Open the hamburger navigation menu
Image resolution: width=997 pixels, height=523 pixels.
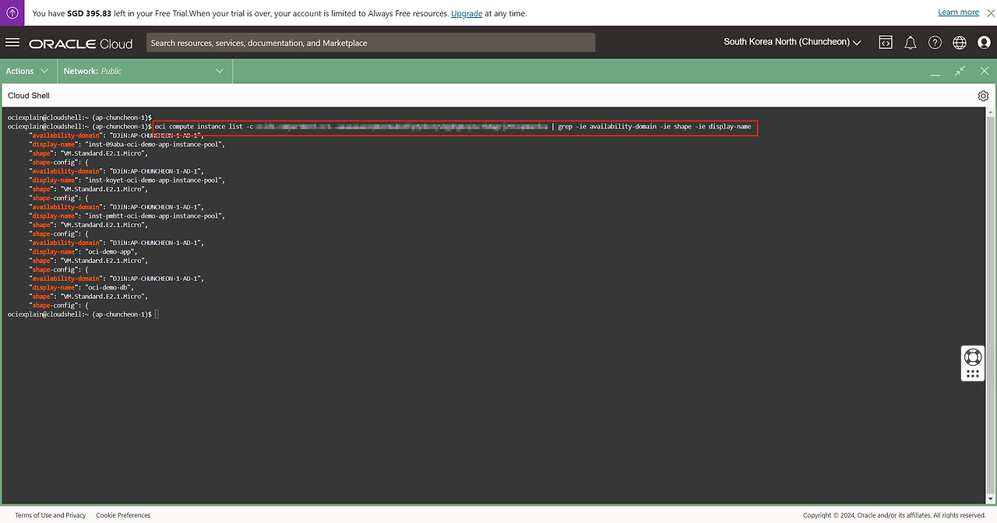pyautogui.click(x=12, y=43)
